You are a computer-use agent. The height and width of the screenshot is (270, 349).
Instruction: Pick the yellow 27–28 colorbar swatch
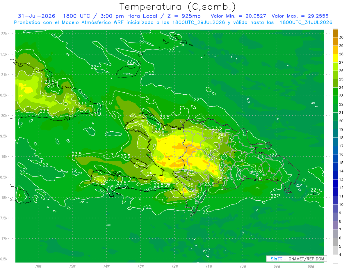[x=335, y=58]
